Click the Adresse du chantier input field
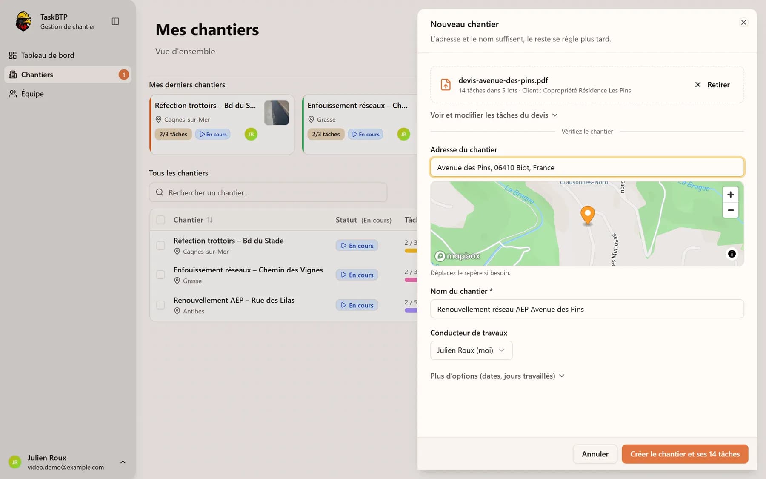This screenshot has width=766, height=479. point(587,167)
